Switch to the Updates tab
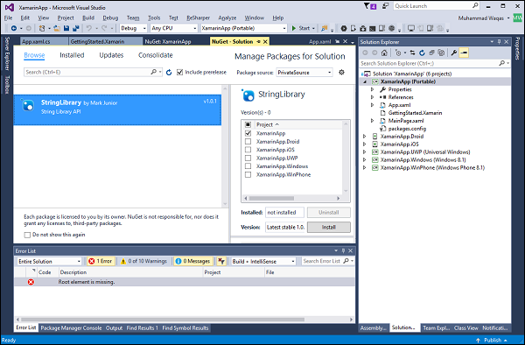 [111, 55]
